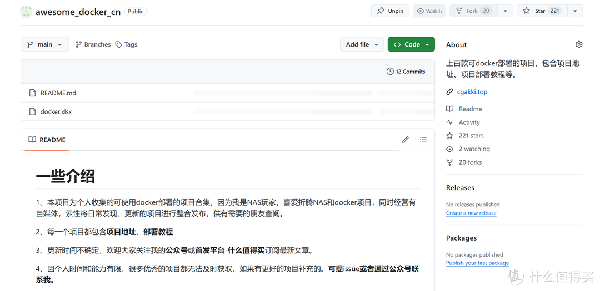Star the repository

(542, 11)
